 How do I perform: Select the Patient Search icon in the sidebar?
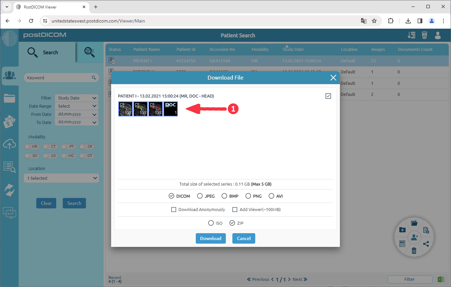[10, 75]
